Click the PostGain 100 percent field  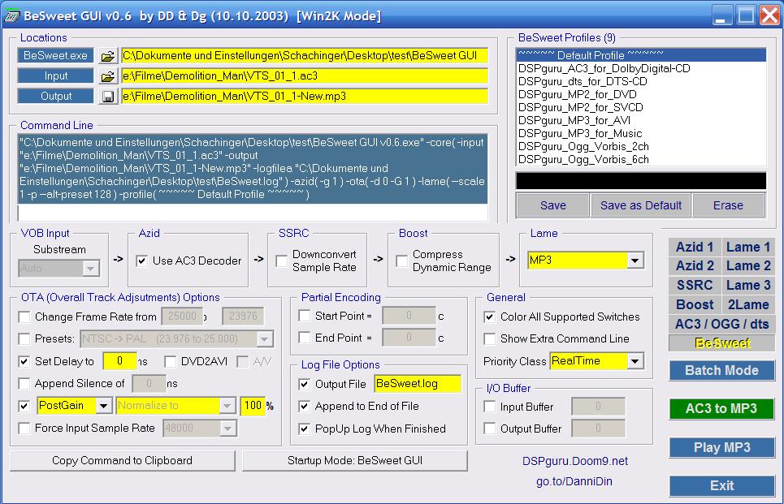[253, 406]
